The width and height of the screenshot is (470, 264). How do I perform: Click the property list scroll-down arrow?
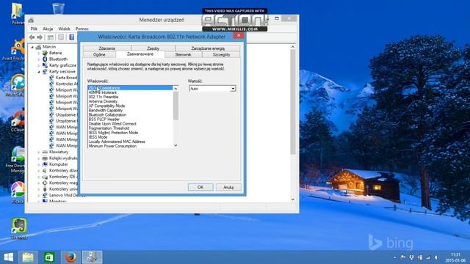pos(176,145)
